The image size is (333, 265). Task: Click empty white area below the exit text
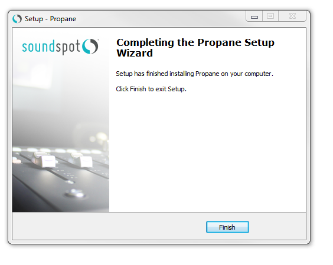207,153
